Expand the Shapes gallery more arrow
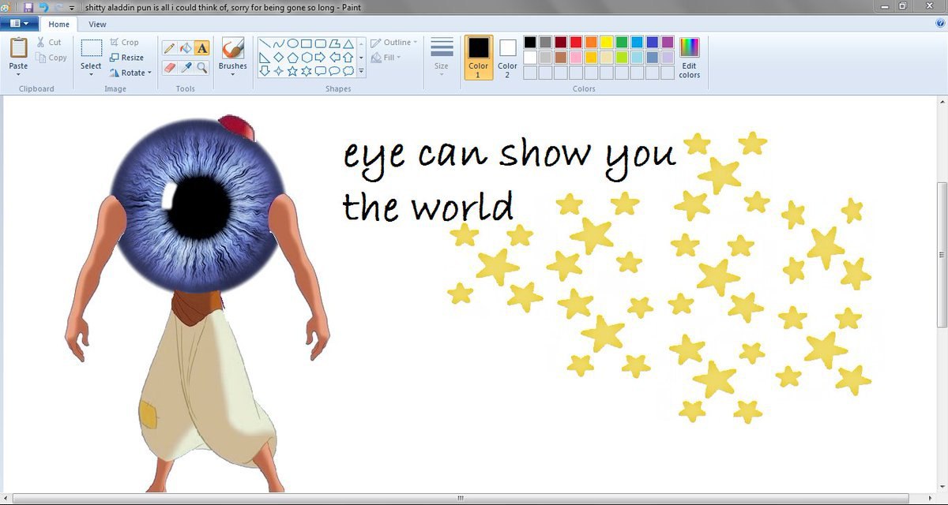Image resolution: width=948 pixels, height=505 pixels. (x=361, y=71)
